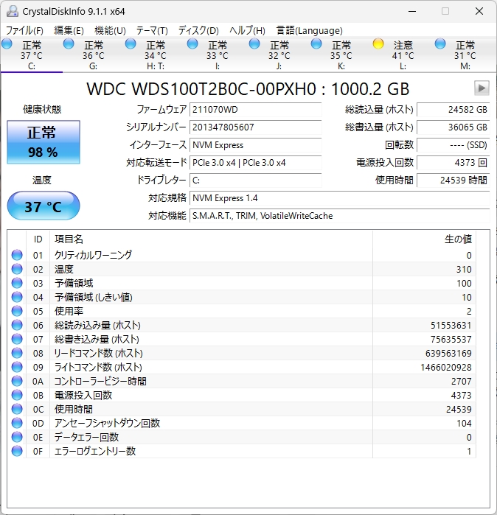
Task: Select drive G: 36 °C tab
Action: pyautogui.click(x=94, y=55)
